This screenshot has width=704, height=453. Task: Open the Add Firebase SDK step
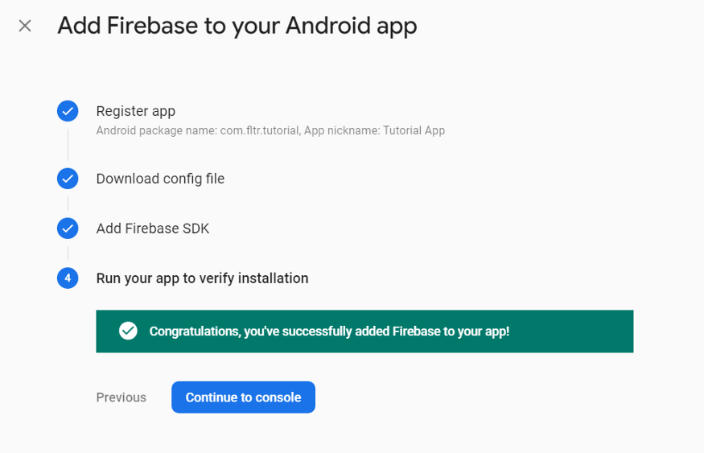click(x=153, y=229)
